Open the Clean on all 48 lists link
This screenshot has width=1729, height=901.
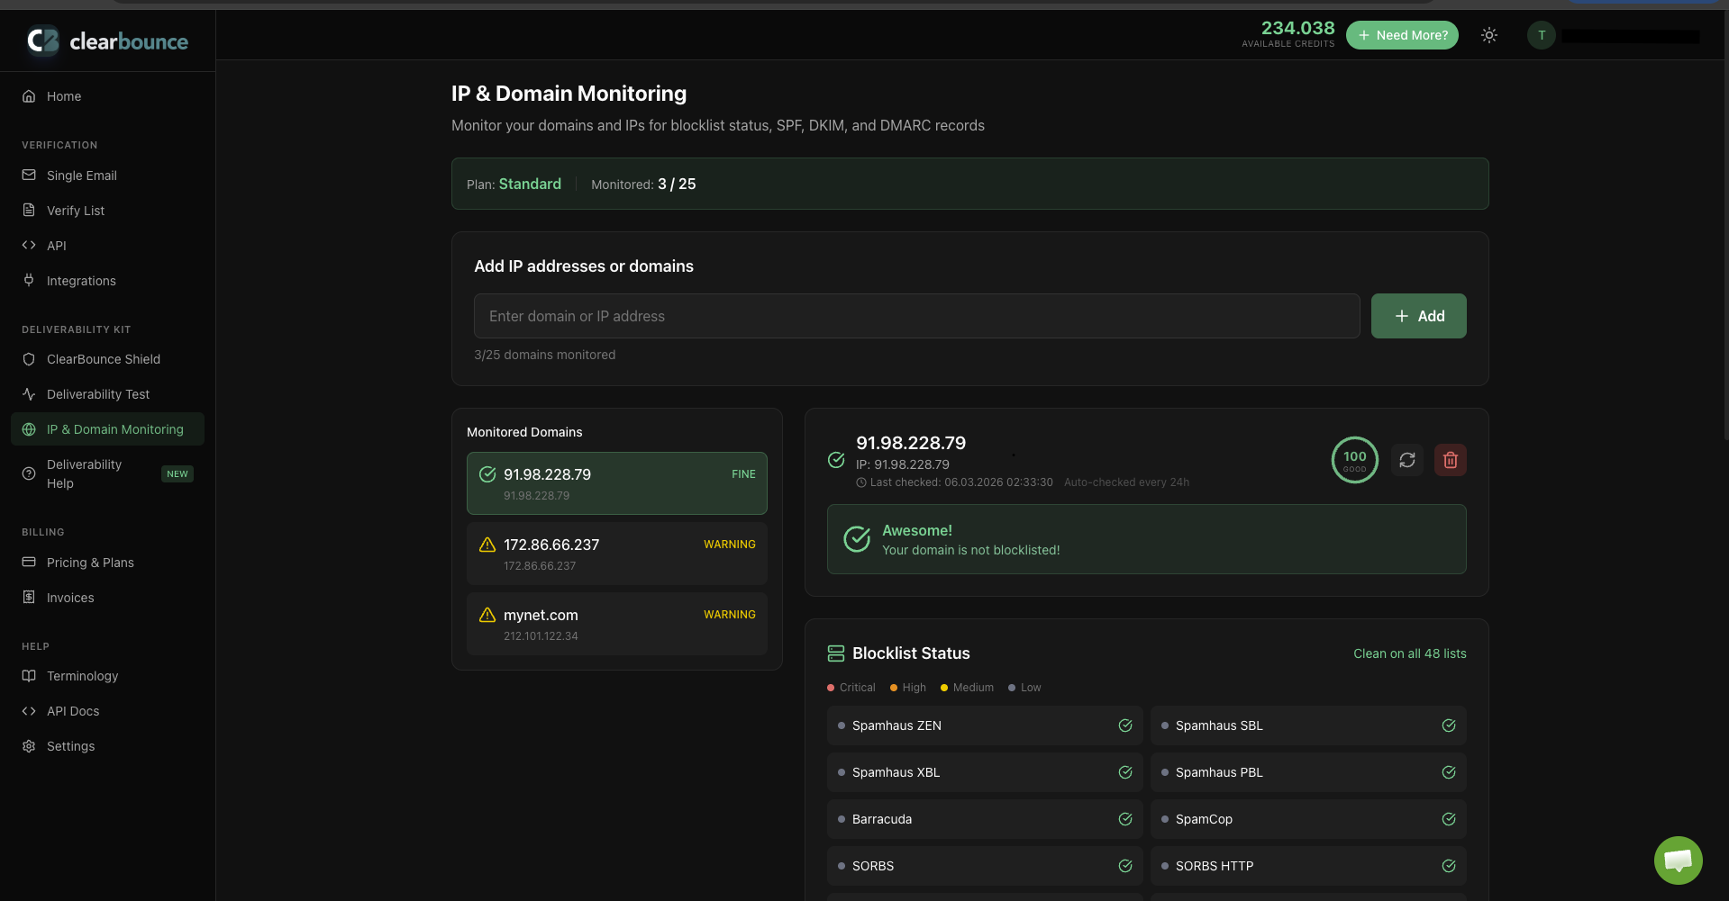pos(1409,653)
